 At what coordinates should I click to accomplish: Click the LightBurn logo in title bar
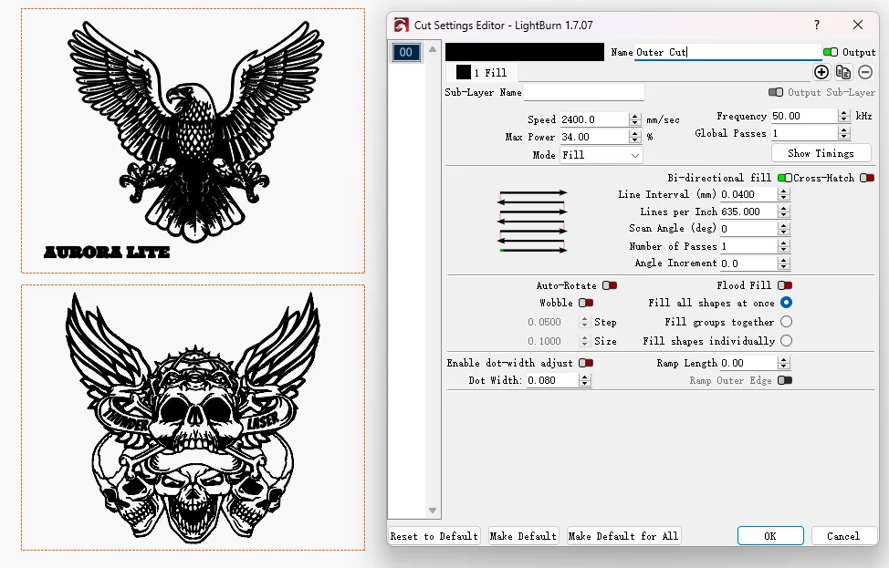[402, 25]
